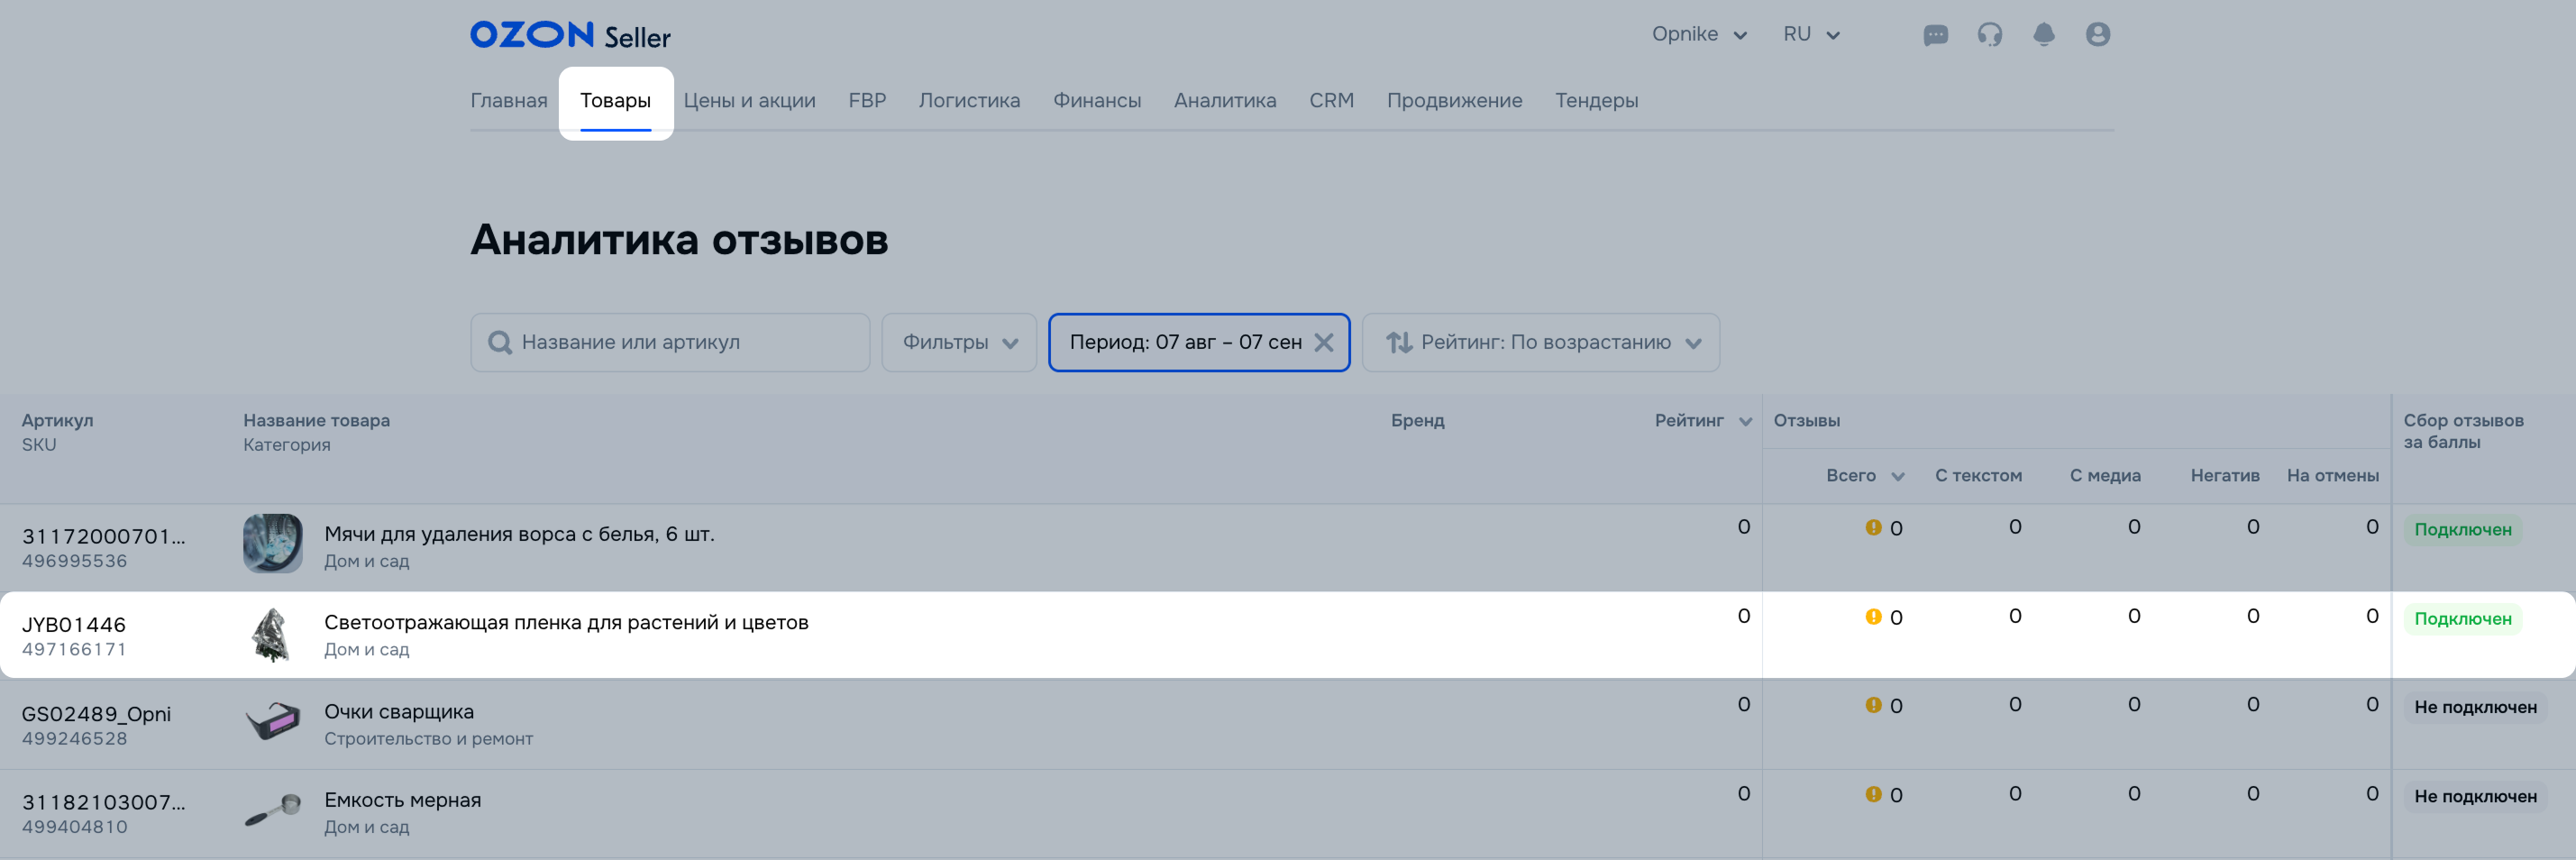Expand the Фильтры dropdown
Screen dimensions: 2576x860
(958, 343)
